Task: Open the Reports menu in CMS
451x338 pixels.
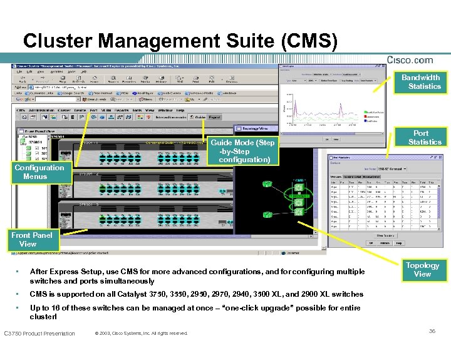Action: 122,110
